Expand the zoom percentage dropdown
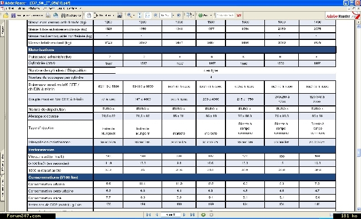This screenshot has width=361, height=219. [x=173, y=16]
